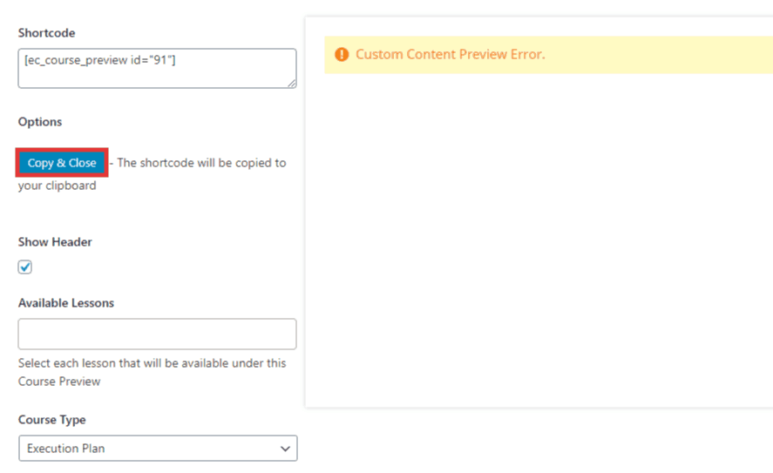Grab the shortcode textarea resize handle
The width and height of the screenshot is (773, 473).
(x=292, y=84)
